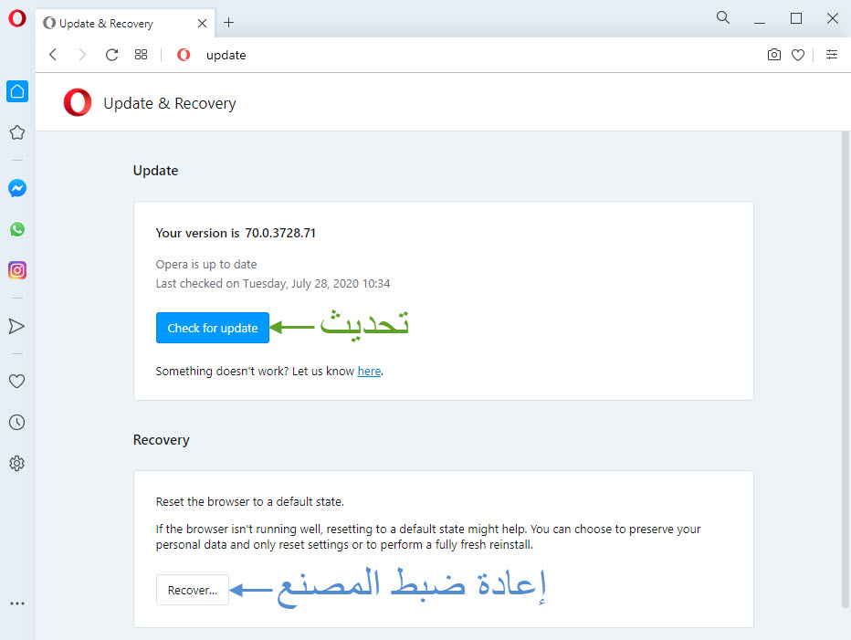Click the page vertical scrollbar
The image size is (851, 640).
pyautogui.click(x=846, y=369)
